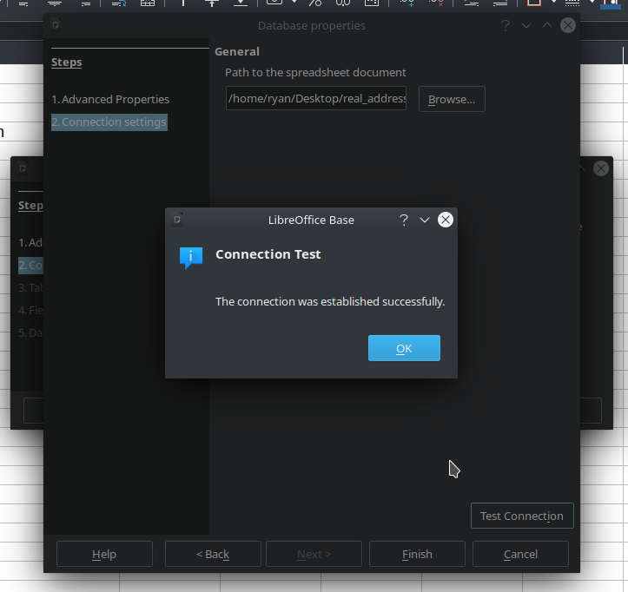Click Finish in Database properties
628x592 pixels.
click(417, 554)
